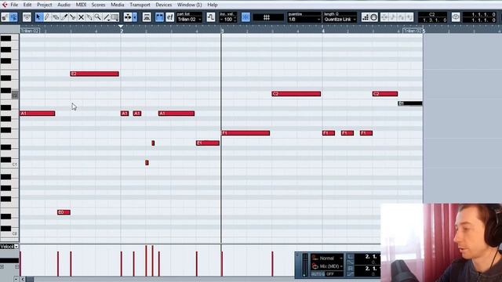Screen dimensions: 502x282
Task: Open the Mix (MIDI) cycle record dropdown
Action: [x=328, y=266]
